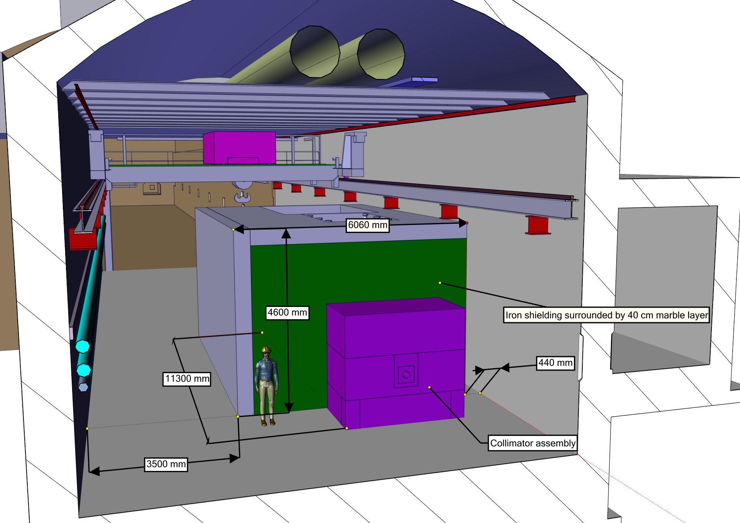Click the upper cyan pipe end cap
This screenshot has height=523, width=740.
click(82, 346)
